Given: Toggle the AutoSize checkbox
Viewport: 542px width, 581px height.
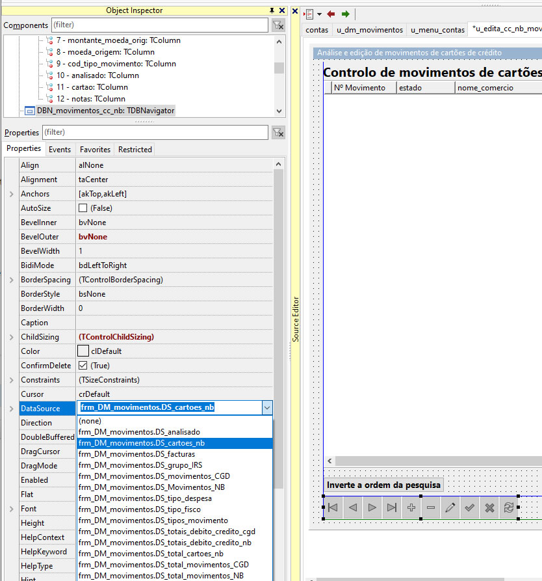Looking at the screenshot, I should pos(83,208).
